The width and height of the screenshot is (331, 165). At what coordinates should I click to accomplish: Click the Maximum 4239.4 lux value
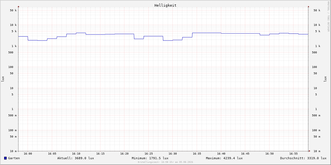[224, 158]
